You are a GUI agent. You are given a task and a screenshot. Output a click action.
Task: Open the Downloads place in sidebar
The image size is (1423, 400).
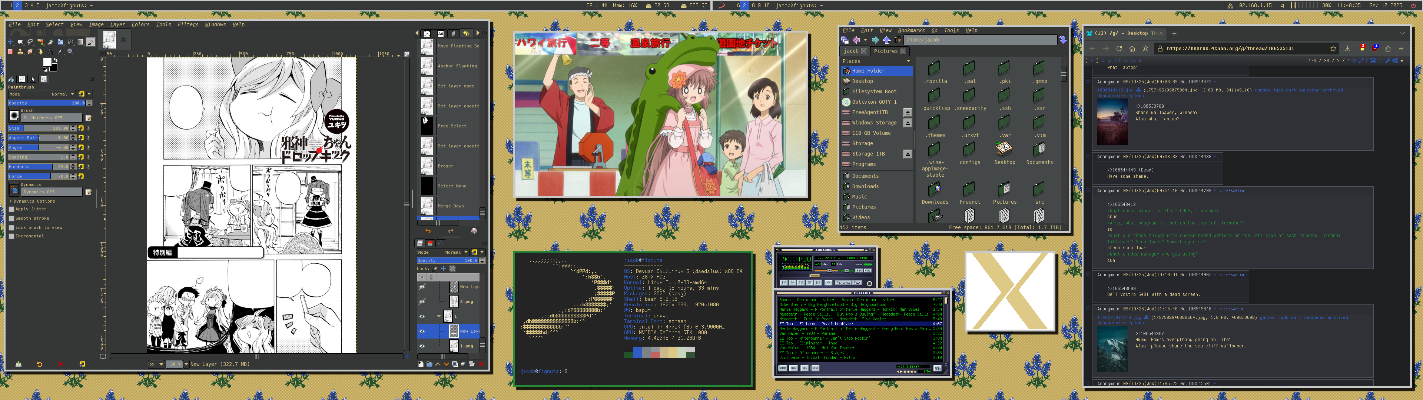(x=865, y=186)
